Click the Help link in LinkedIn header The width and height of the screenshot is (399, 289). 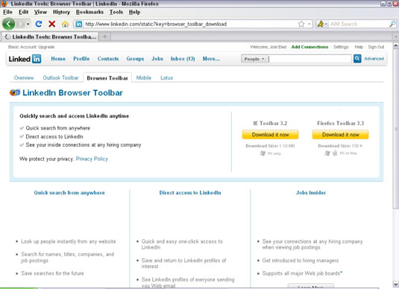[x=359, y=47]
